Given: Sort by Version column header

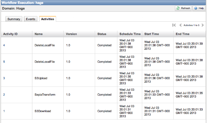Looking at the screenshot, I should [x=79, y=34].
